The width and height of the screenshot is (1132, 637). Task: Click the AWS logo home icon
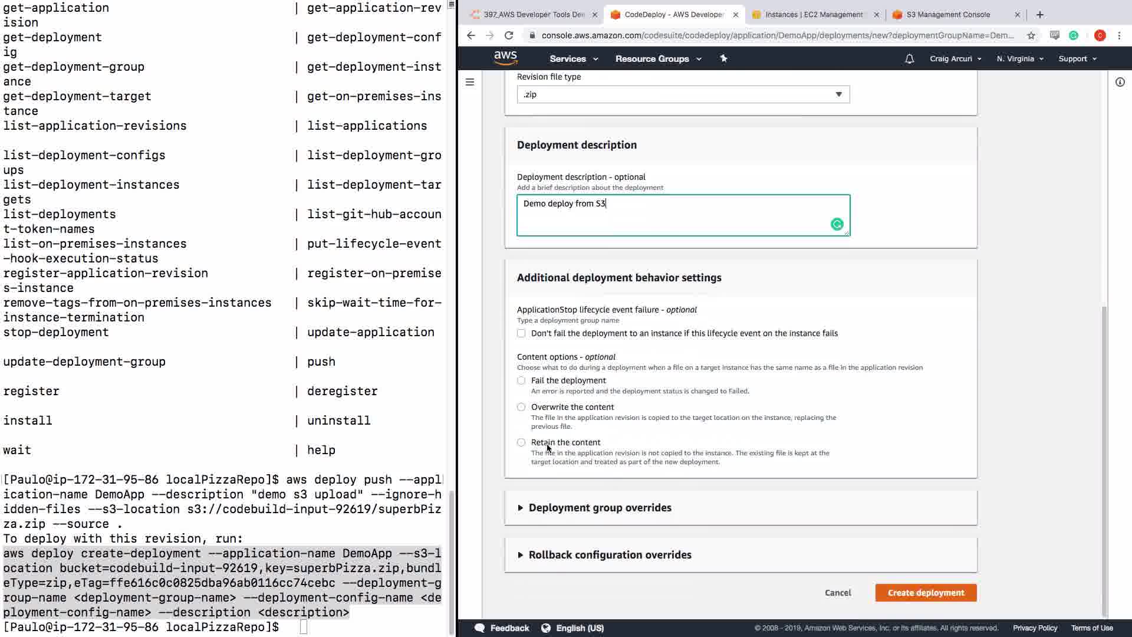(x=505, y=58)
